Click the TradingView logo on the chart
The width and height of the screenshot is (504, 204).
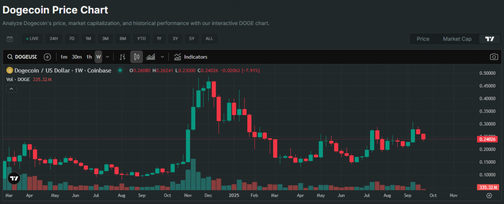pos(14,179)
